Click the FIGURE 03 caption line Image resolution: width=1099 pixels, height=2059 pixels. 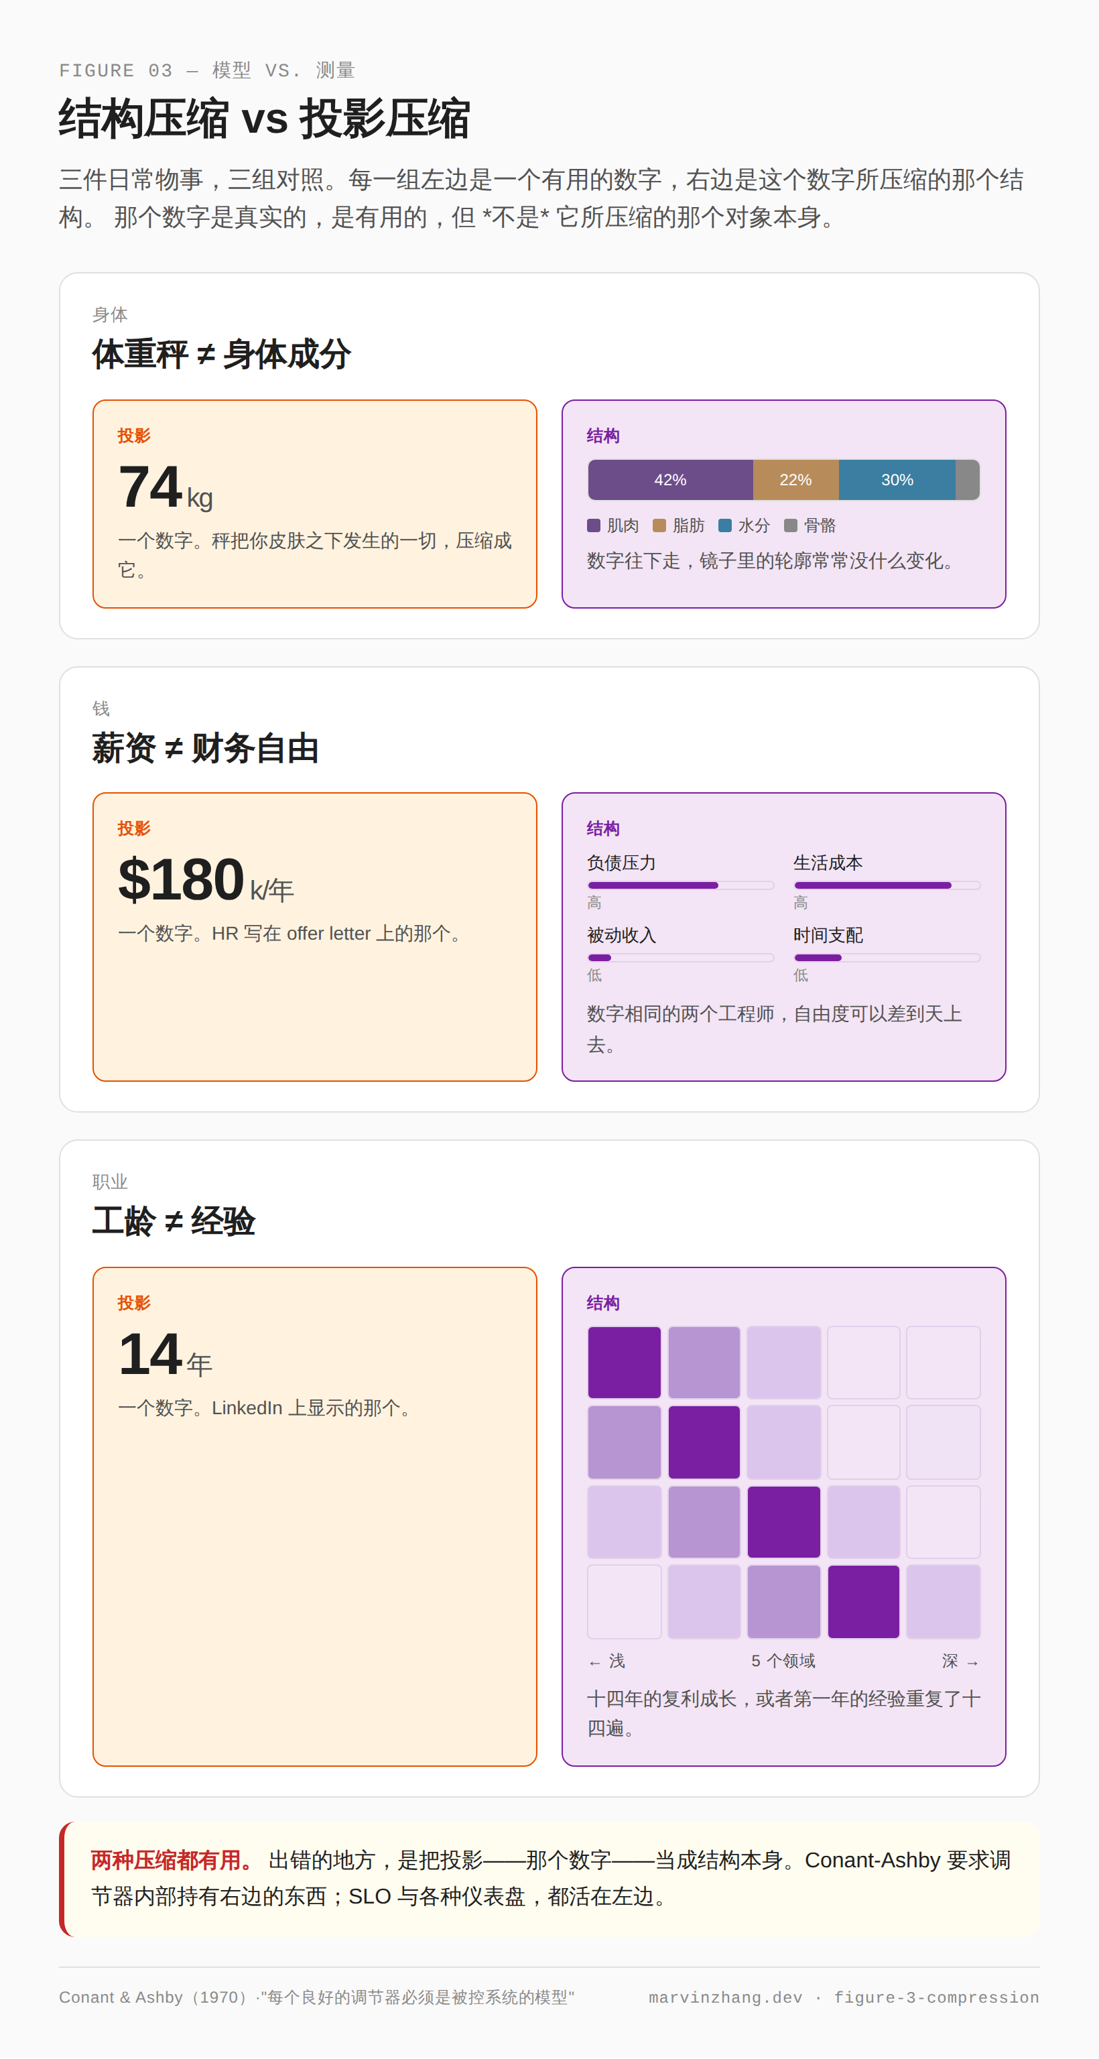click(x=207, y=70)
